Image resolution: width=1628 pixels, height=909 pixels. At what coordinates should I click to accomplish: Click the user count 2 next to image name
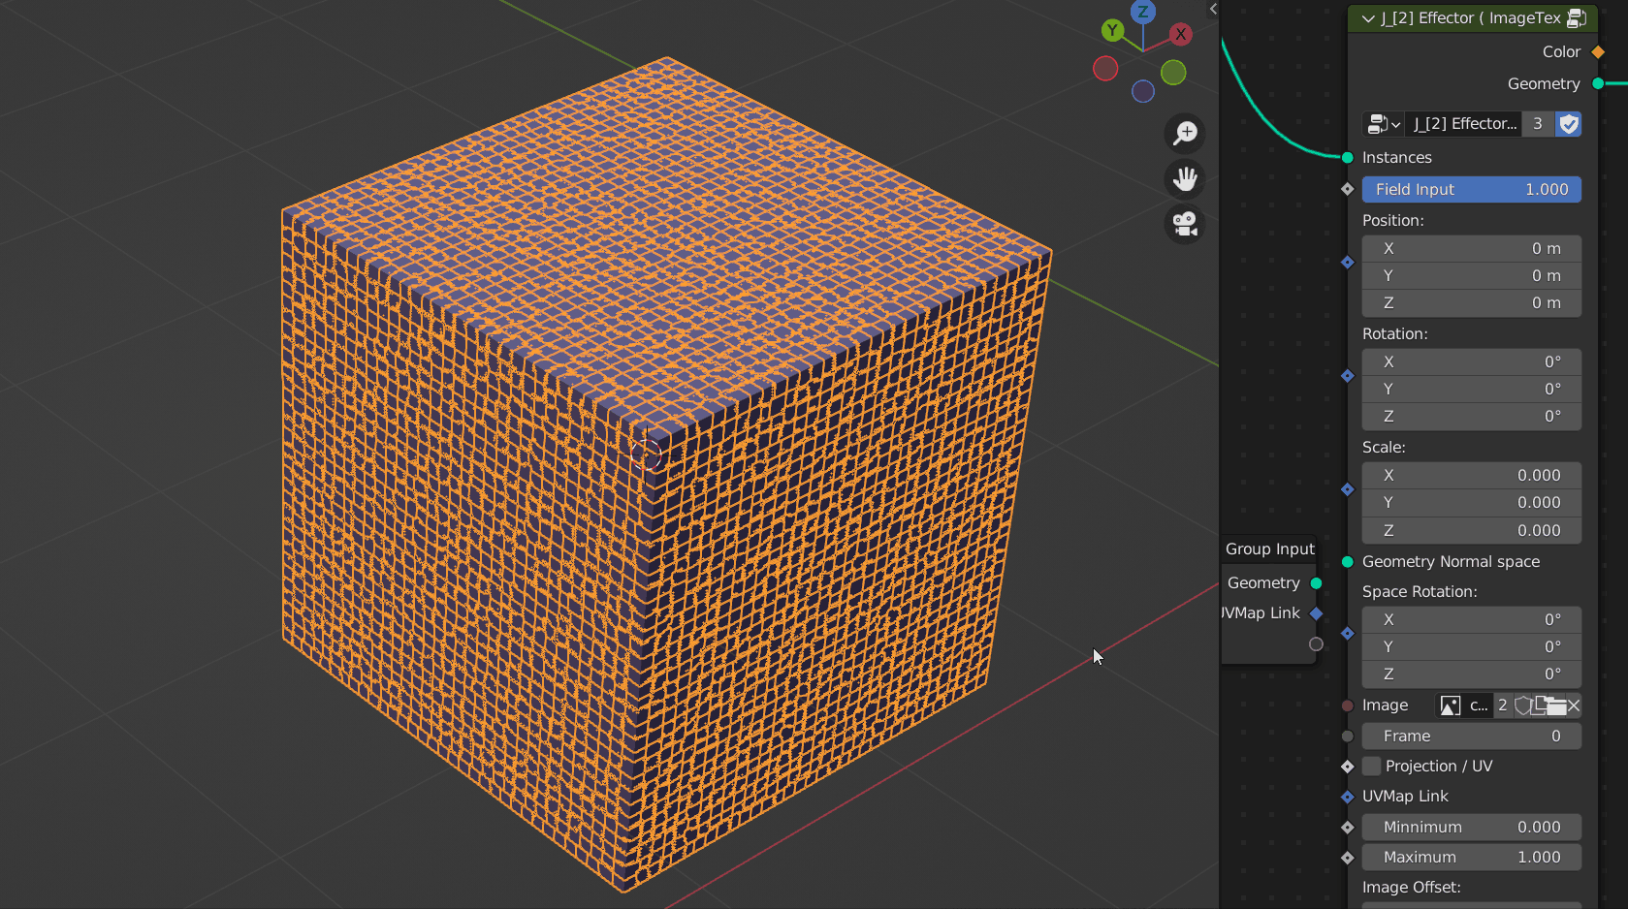[x=1502, y=705]
